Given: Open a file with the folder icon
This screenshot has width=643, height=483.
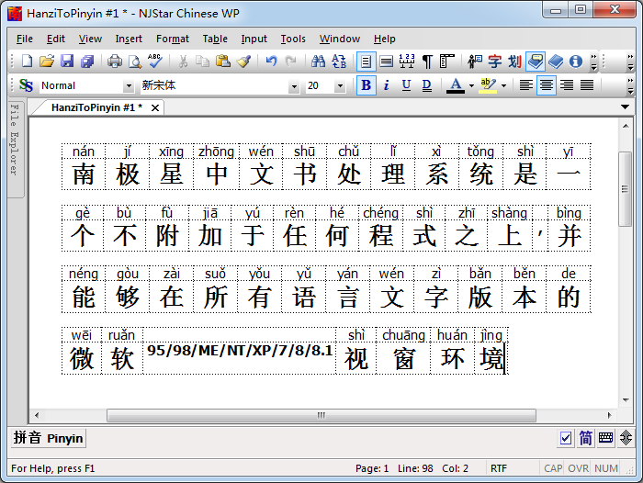Looking at the screenshot, I should [46, 62].
